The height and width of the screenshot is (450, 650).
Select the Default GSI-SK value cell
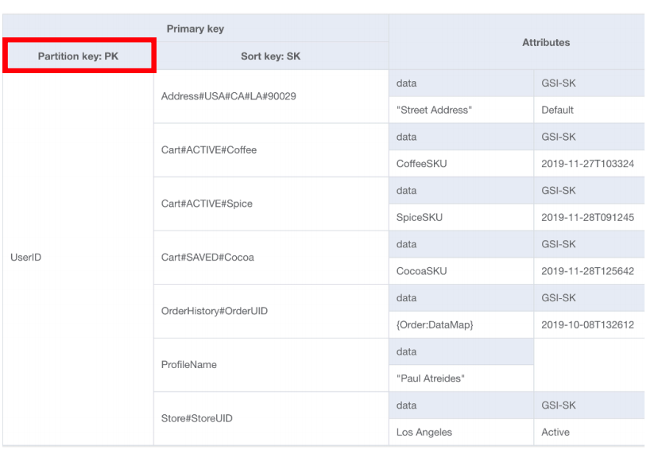pyautogui.click(x=558, y=110)
